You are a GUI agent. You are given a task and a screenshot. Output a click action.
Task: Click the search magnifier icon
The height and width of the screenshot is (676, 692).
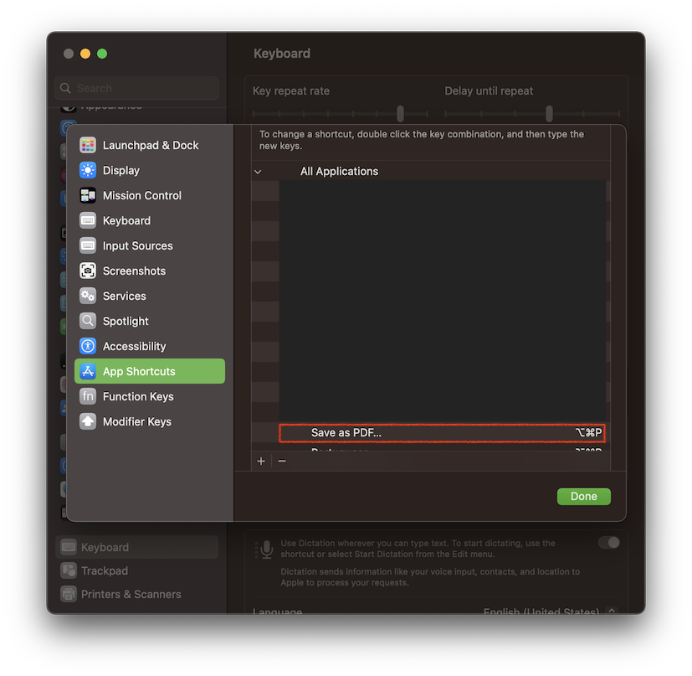(66, 88)
